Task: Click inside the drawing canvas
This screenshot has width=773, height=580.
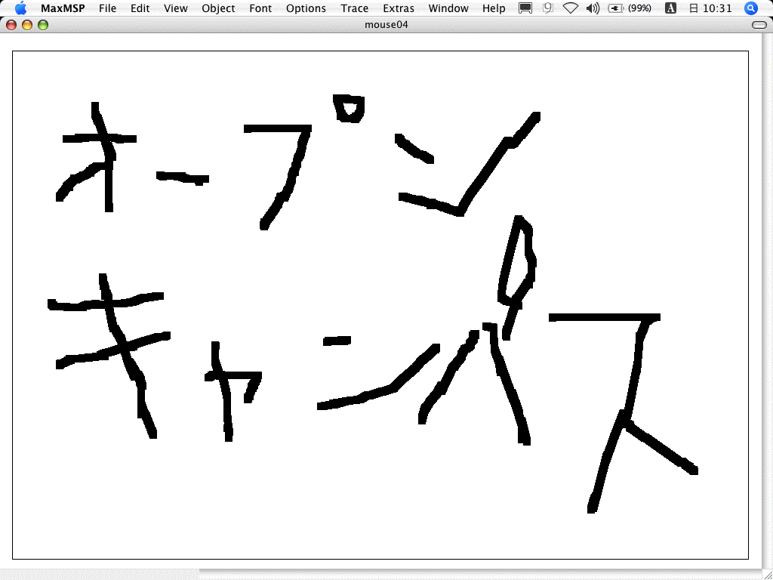Action: 380,305
